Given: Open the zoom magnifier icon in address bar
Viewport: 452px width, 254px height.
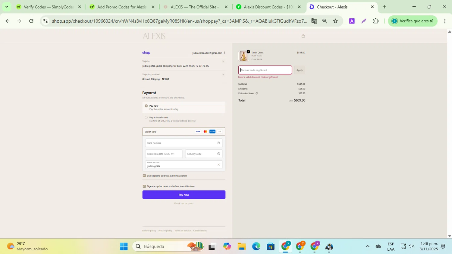Looking at the screenshot, I should [x=325, y=21].
